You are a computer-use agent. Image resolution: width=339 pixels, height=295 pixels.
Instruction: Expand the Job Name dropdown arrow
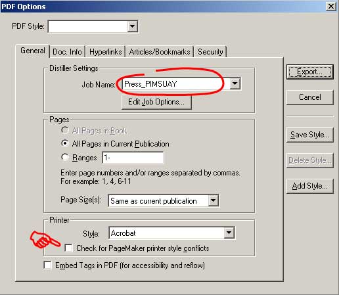(235, 83)
